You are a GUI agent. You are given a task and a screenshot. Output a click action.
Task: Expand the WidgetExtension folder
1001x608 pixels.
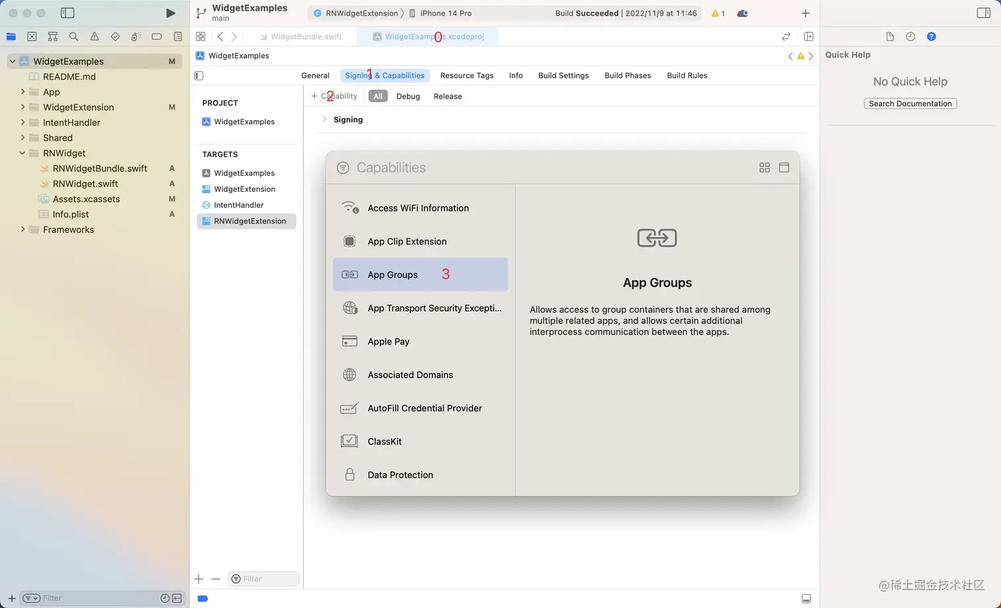coord(23,107)
